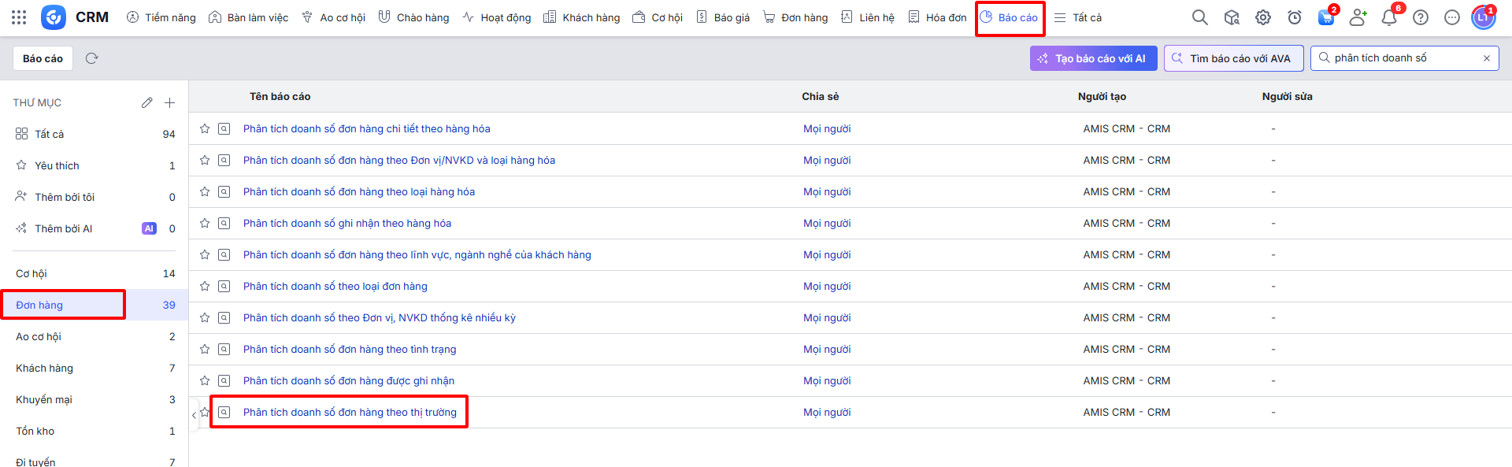
Task: Click the refresh icon beside Báo cáo
Action: tap(91, 58)
